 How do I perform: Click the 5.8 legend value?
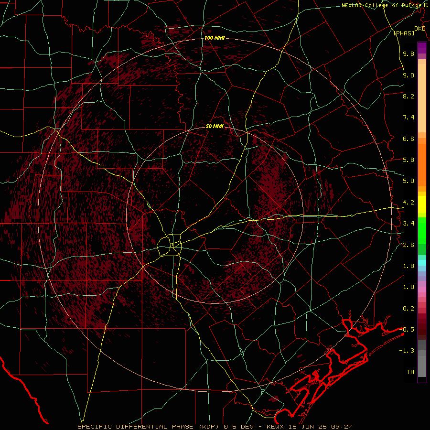(408, 160)
